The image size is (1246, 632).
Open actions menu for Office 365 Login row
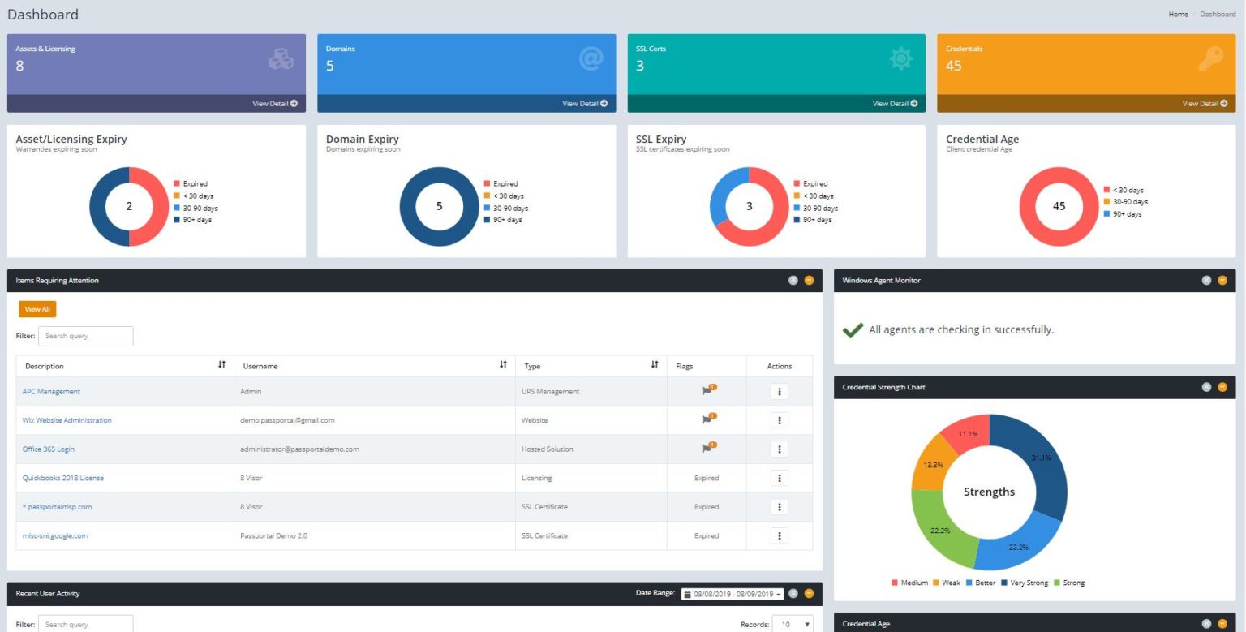[779, 449]
